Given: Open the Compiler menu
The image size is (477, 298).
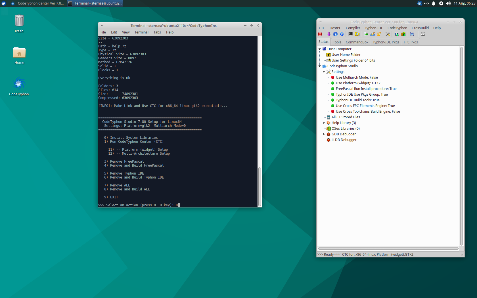Looking at the screenshot, I should point(353,28).
